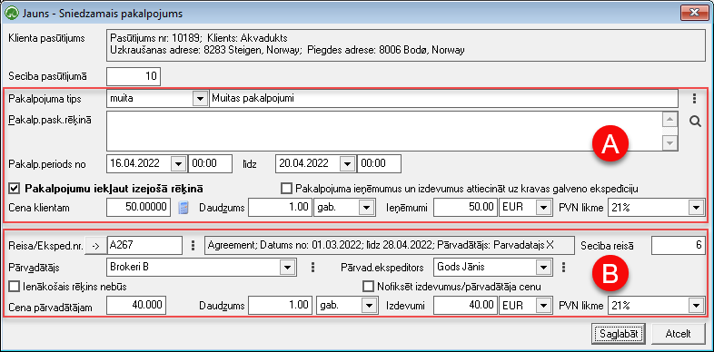Screen dimensions: 714x352
Task: Close the Sniedzamais pakalpojums dialog
Action: click(x=694, y=14)
